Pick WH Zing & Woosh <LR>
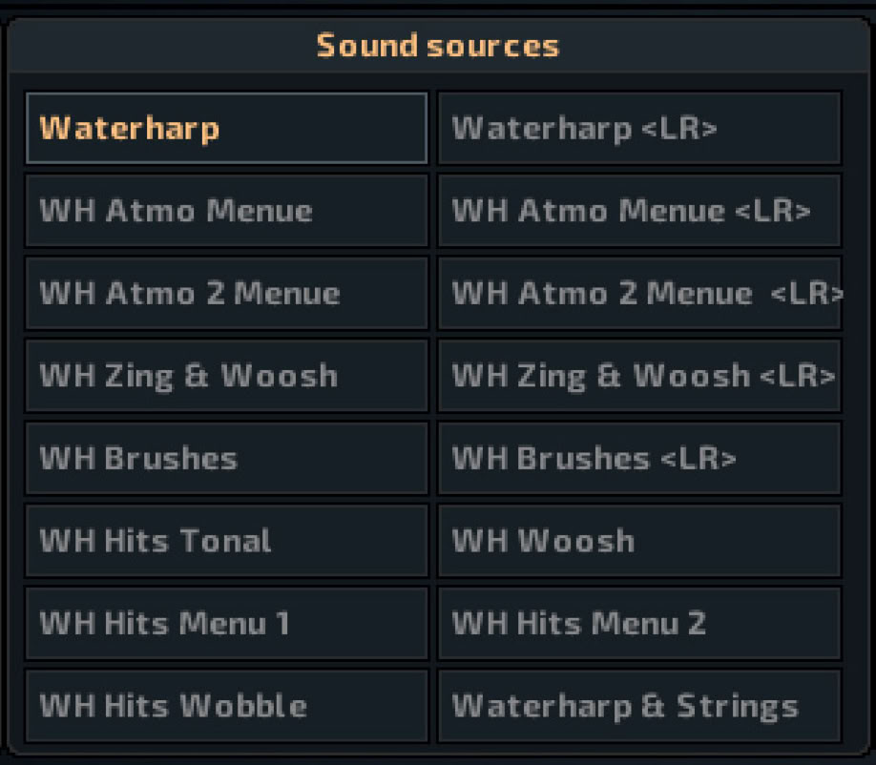Screen dimensions: 876x765 click(639, 376)
